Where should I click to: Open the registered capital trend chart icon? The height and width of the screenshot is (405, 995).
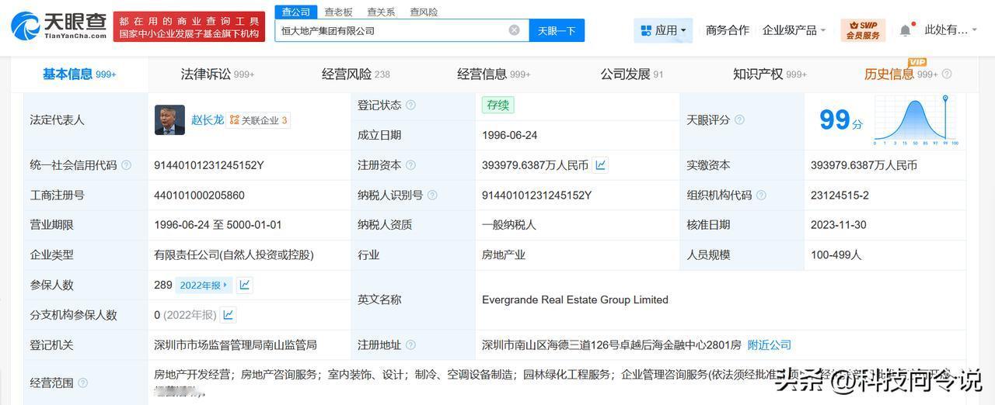[600, 165]
